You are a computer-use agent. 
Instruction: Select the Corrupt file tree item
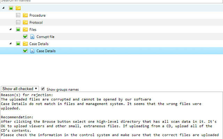[x=45, y=36]
